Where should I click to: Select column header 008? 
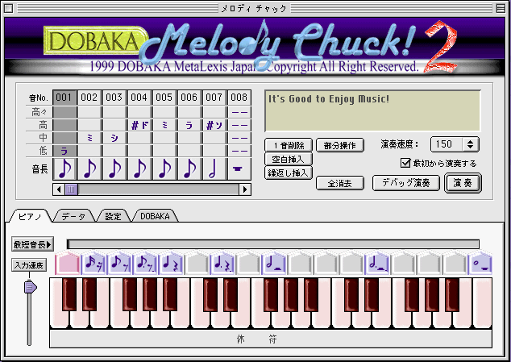239,98
